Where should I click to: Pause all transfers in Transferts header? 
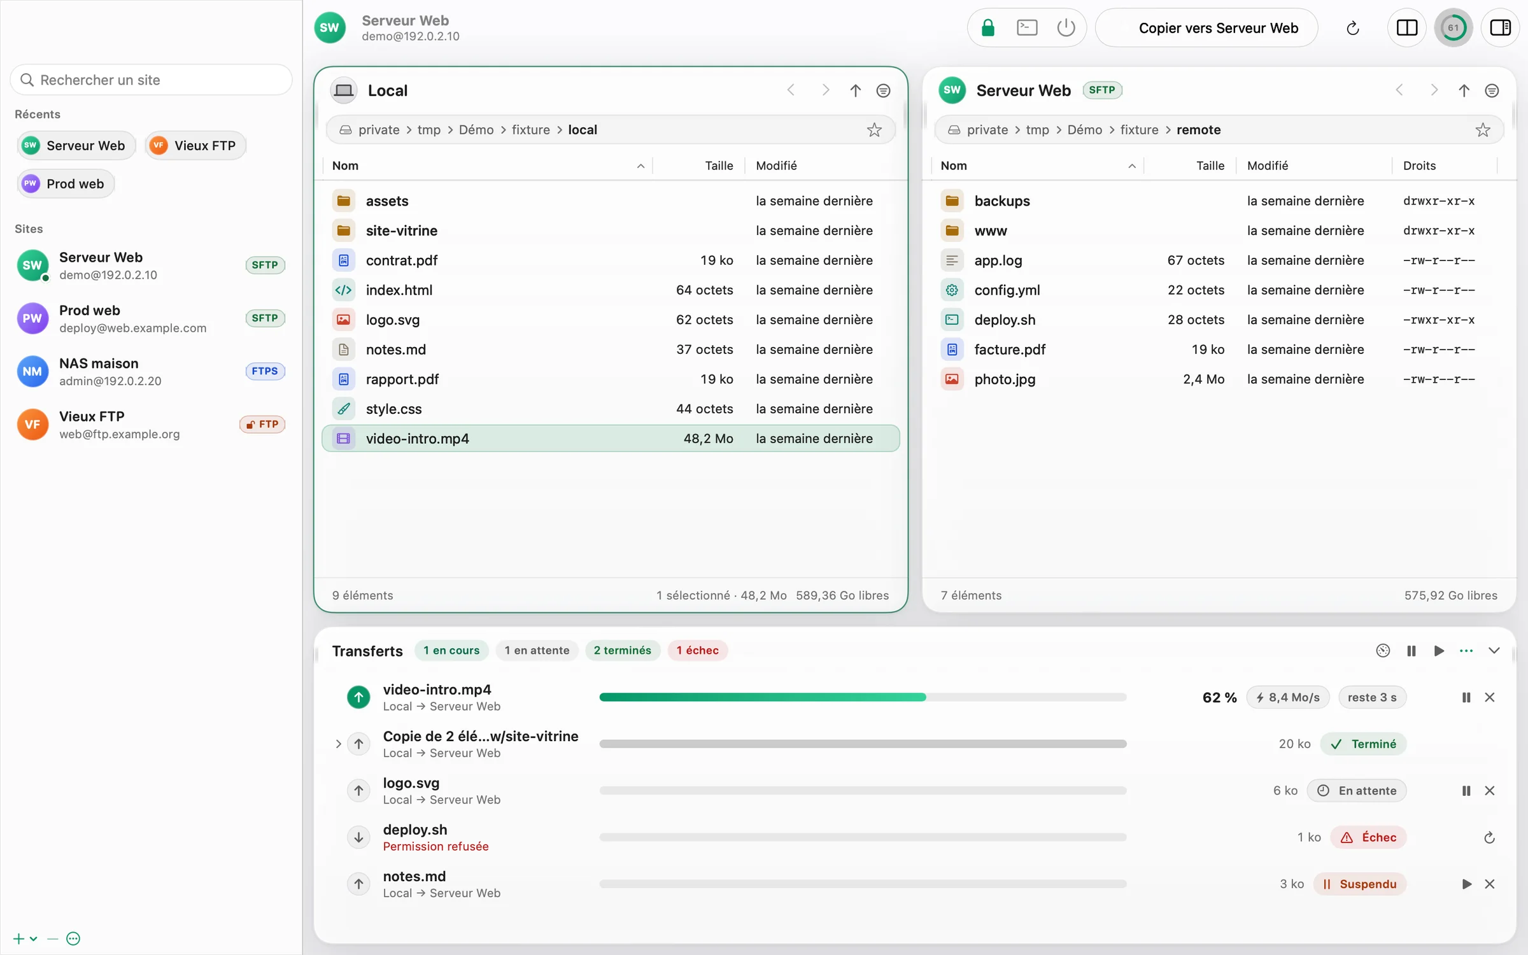[1411, 651]
